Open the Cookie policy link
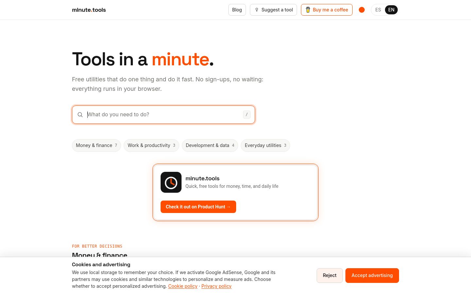The height and width of the screenshot is (294, 471). pyautogui.click(x=183, y=286)
